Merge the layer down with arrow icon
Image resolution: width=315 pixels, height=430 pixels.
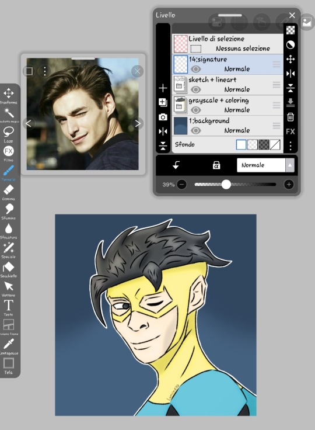coord(290,103)
